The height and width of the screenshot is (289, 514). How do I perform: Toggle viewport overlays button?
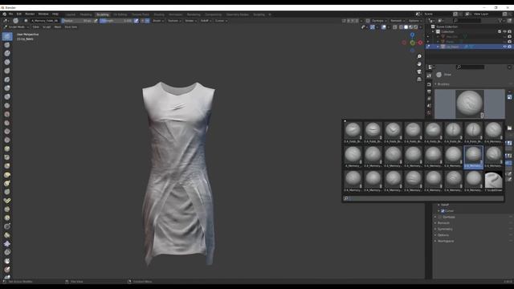click(x=384, y=27)
